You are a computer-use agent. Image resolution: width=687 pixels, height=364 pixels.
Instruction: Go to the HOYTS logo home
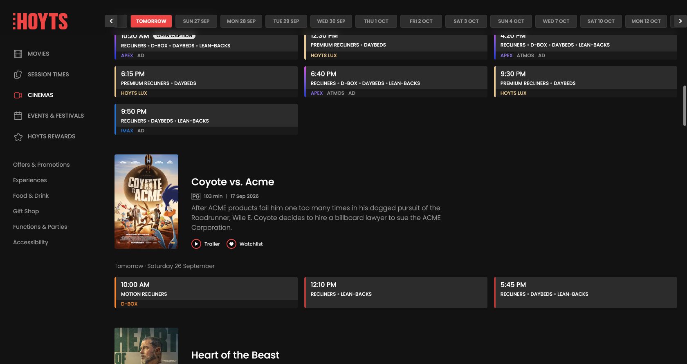[40, 21]
